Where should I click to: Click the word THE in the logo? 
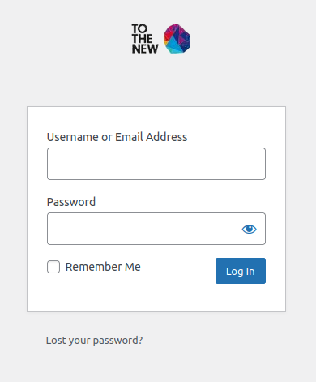coord(142,39)
